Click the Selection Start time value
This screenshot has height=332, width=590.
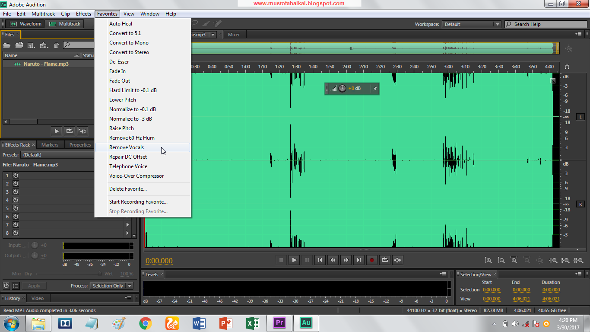492,290
